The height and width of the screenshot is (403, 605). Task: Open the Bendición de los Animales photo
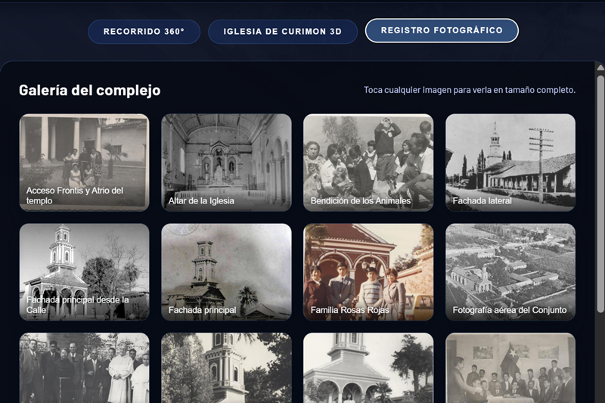368,162
